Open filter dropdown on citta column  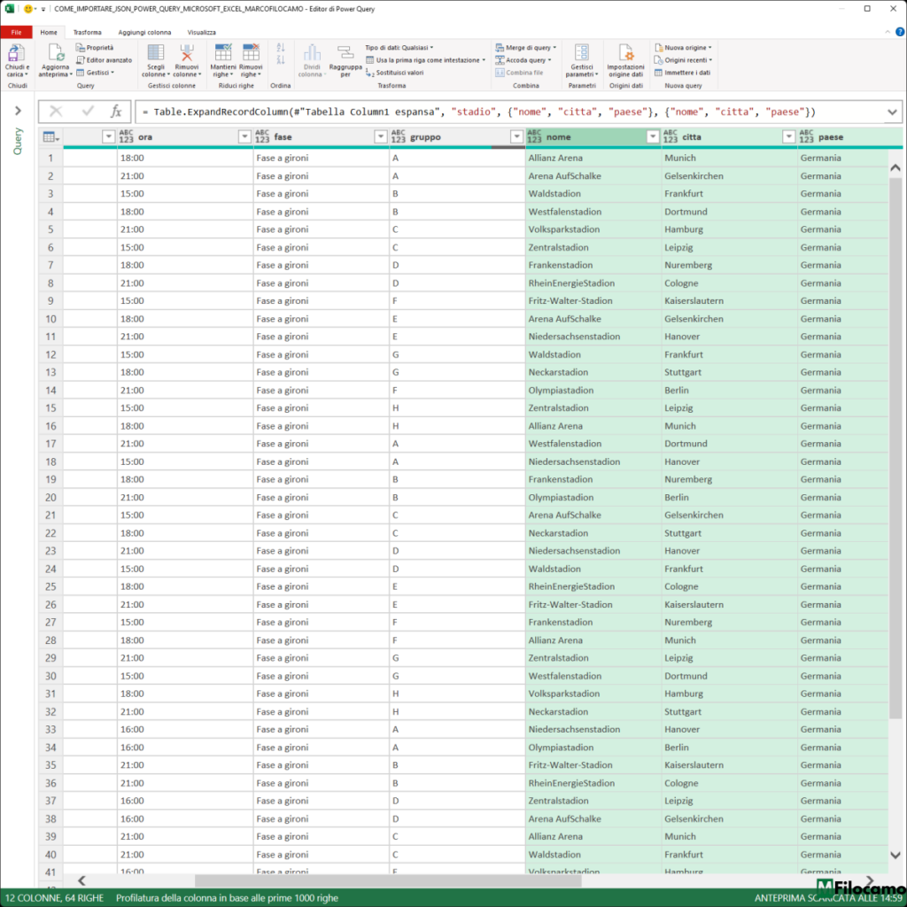[788, 136]
